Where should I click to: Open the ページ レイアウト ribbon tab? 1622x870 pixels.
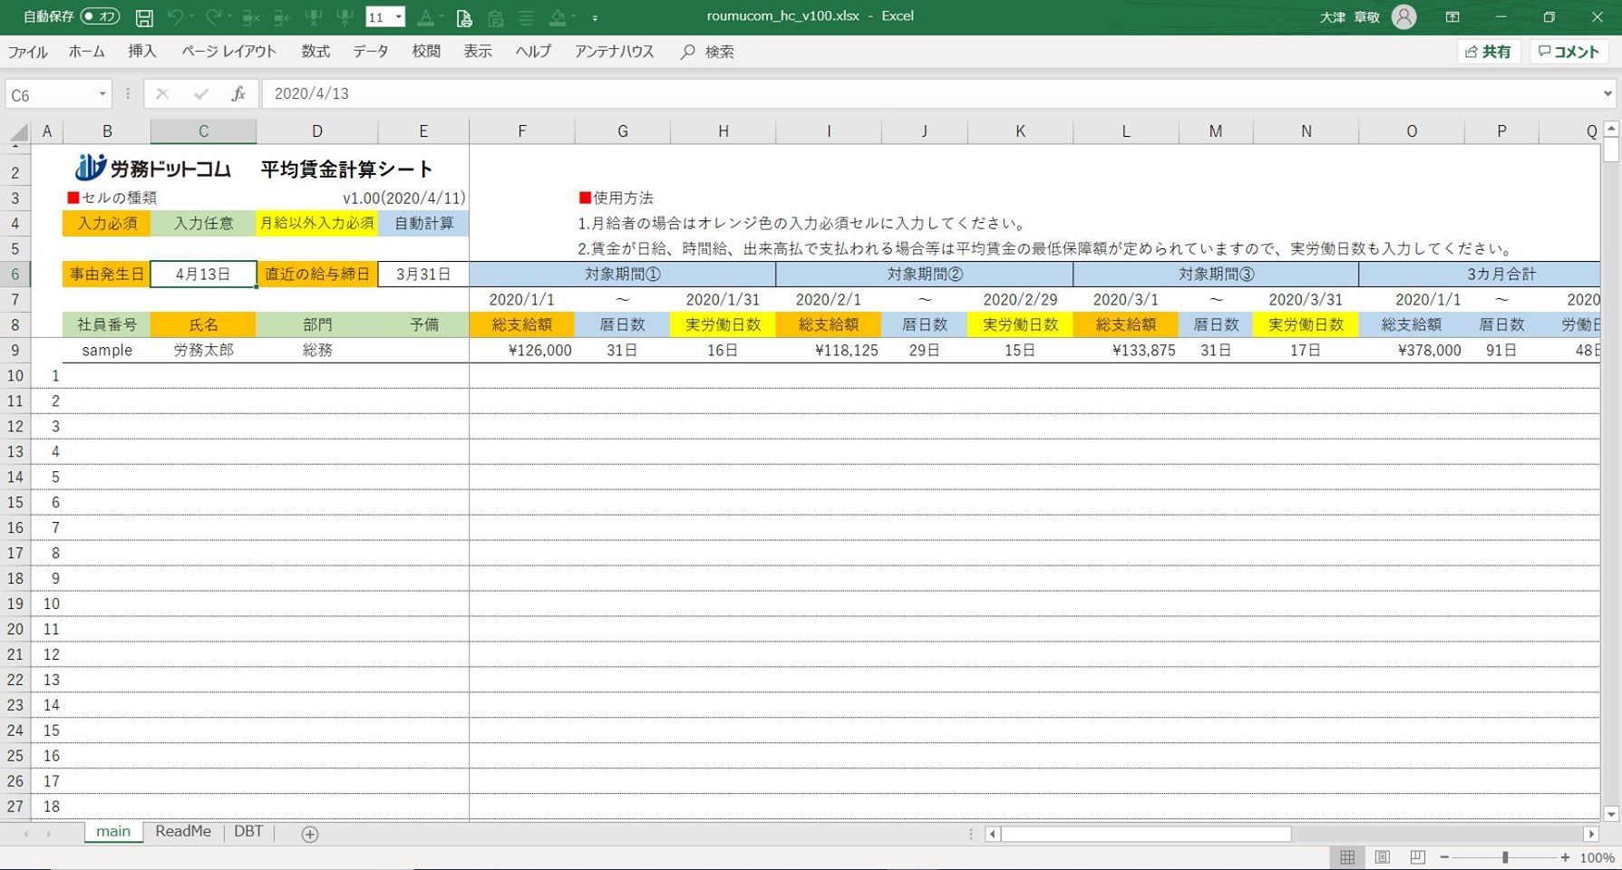click(229, 52)
